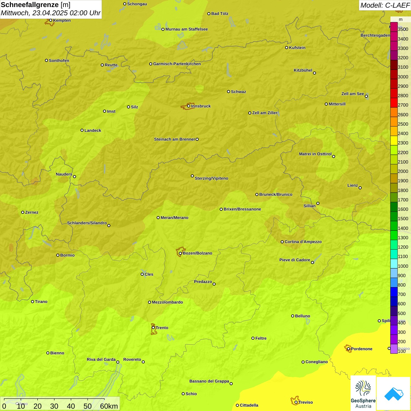Click the 'Tirano' label
The height and width of the screenshot is (411, 411).
click(x=41, y=301)
